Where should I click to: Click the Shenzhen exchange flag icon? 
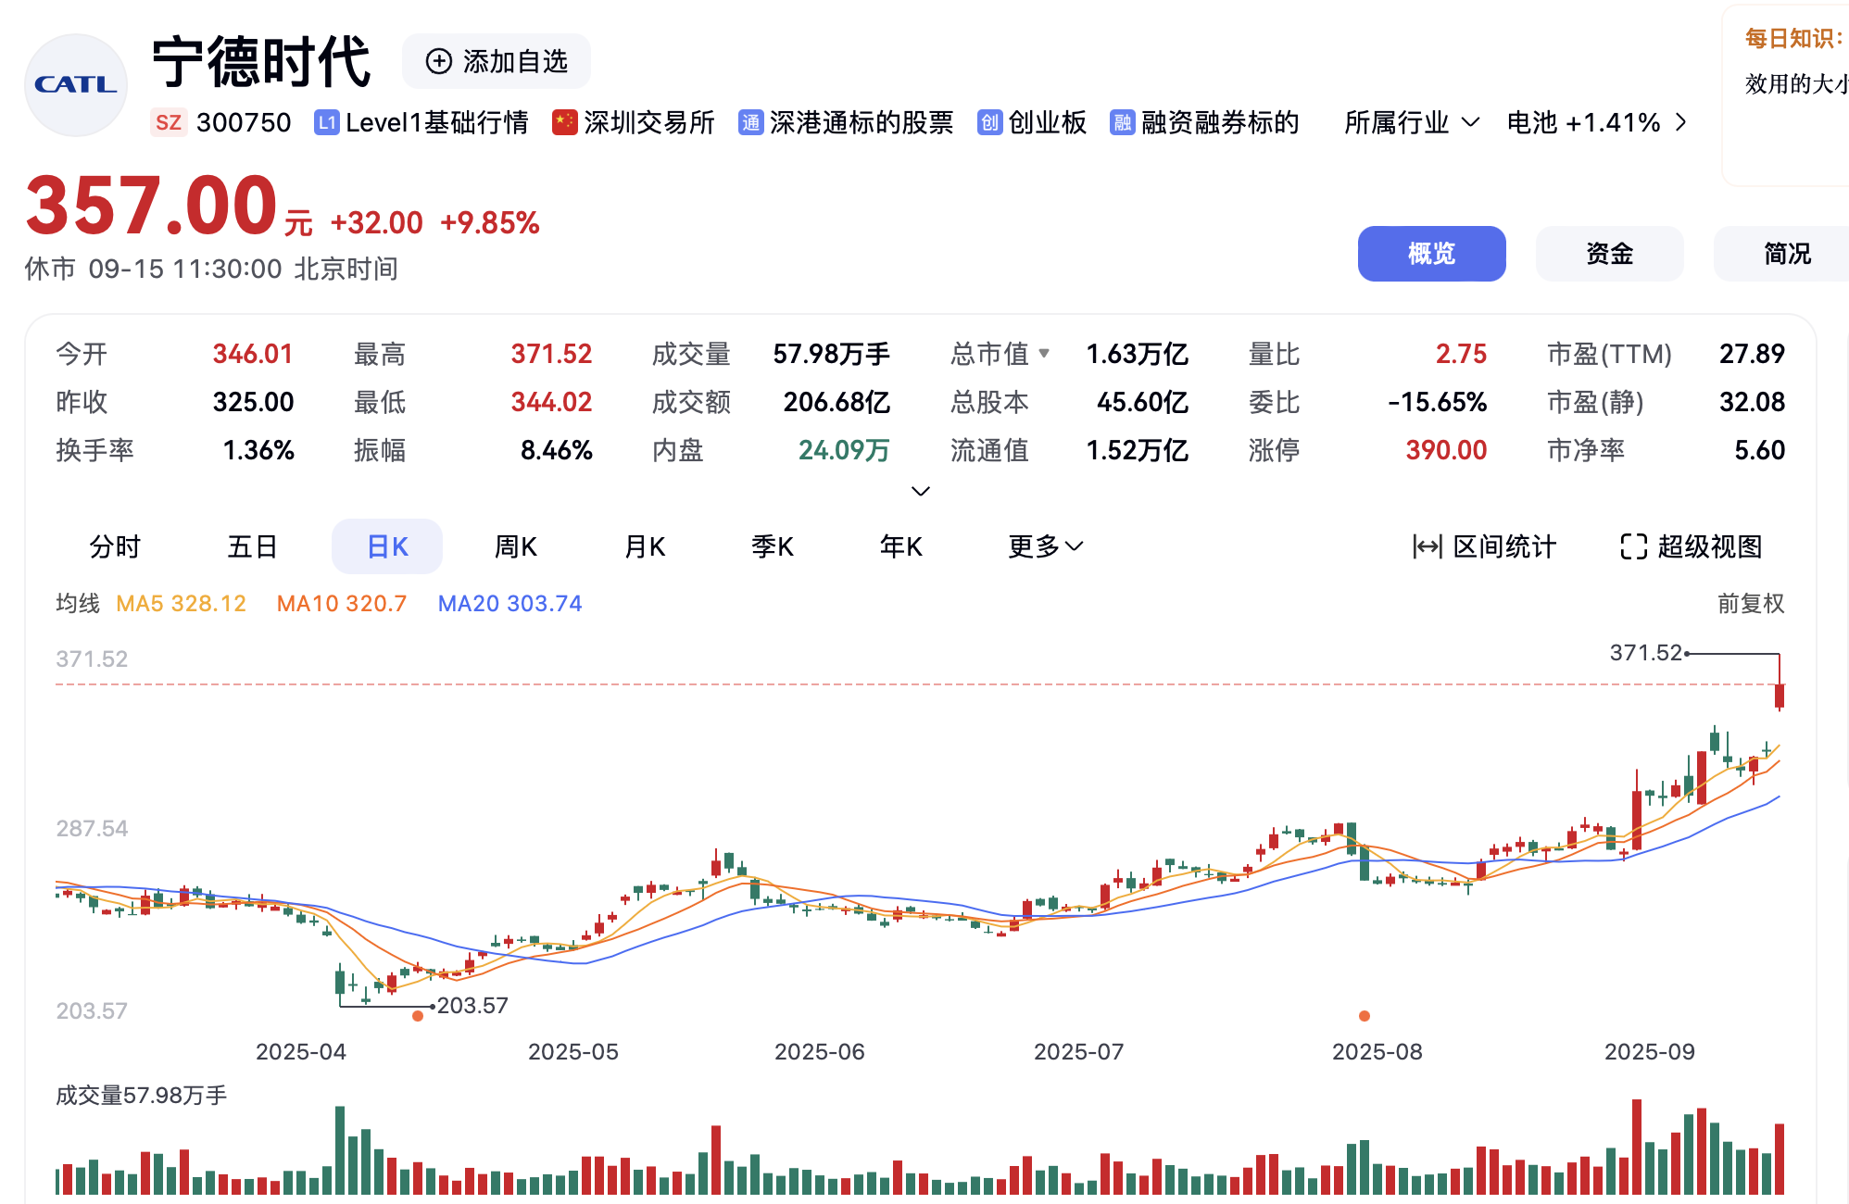(564, 122)
